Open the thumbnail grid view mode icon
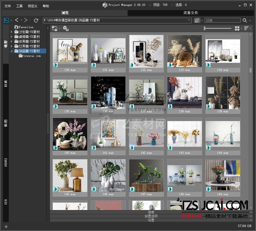256x231 pixels. pyautogui.click(x=237, y=28)
